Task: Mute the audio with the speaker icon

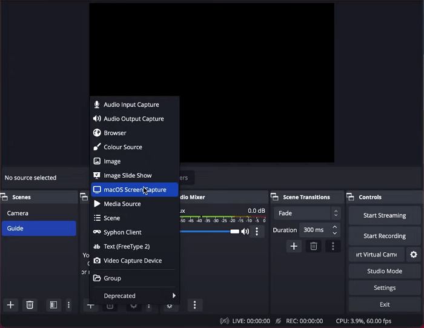Action: click(245, 232)
